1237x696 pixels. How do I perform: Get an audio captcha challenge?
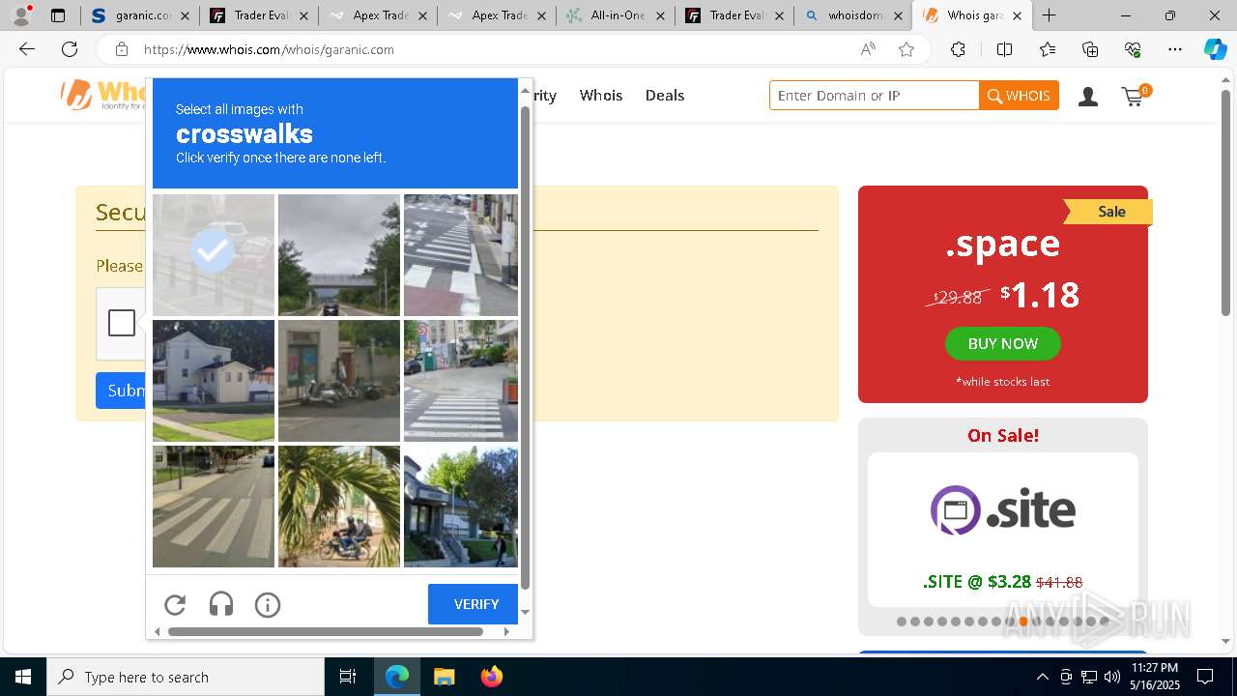pyautogui.click(x=221, y=605)
